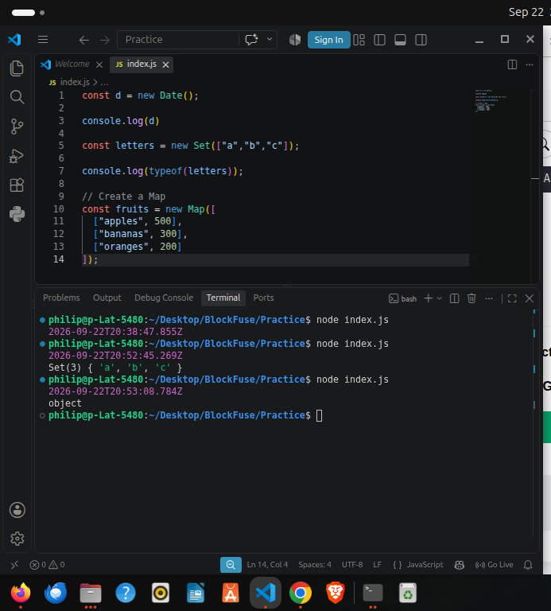Change indentation via Spaces: 4
Image resolution: width=551 pixels, height=611 pixels.
(315, 565)
